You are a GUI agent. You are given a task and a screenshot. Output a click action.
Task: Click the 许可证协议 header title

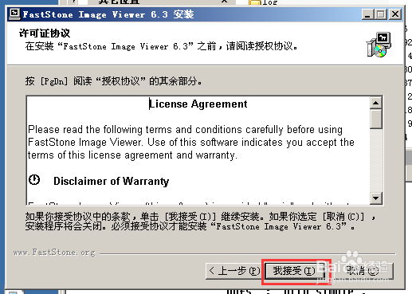click(x=45, y=33)
